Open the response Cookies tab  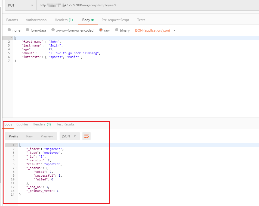click(x=22, y=124)
